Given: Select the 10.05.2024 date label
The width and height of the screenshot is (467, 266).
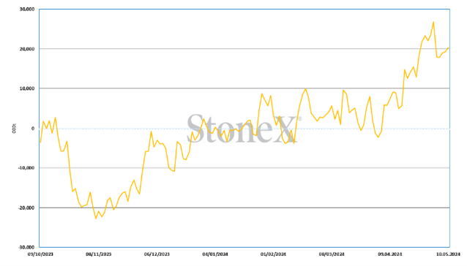Looking at the screenshot, I should point(448,254).
